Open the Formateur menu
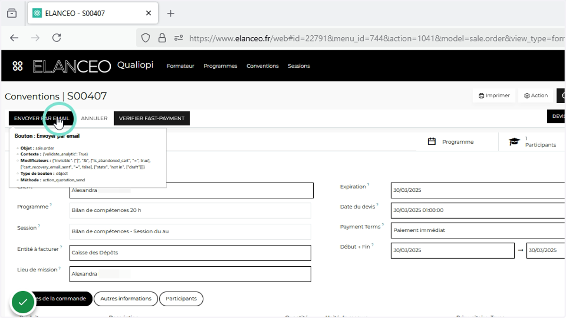This screenshot has height=318, width=566. (181, 66)
